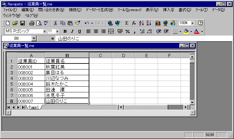
Task: Apply yellow Fill Color bucket
Action: 186,31
